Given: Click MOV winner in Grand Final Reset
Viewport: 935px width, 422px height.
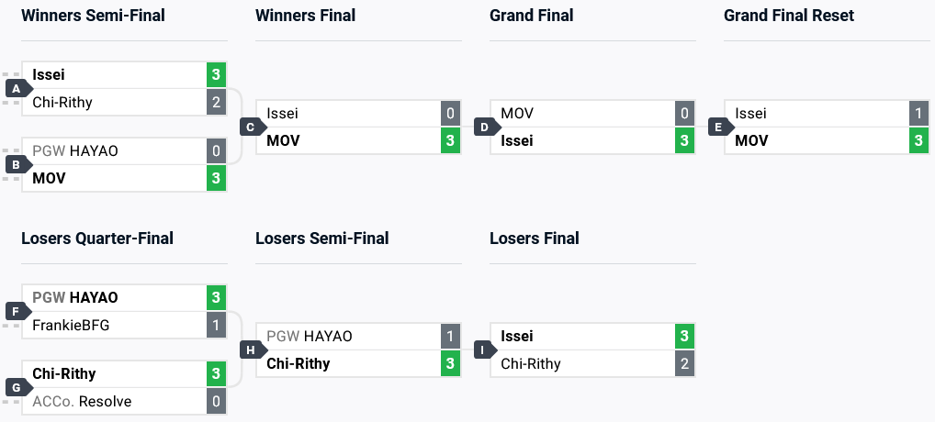Looking at the screenshot, I should (751, 141).
